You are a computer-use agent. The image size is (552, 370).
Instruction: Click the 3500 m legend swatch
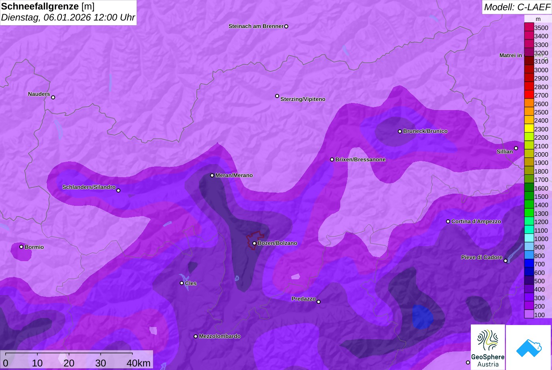tap(529, 27)
